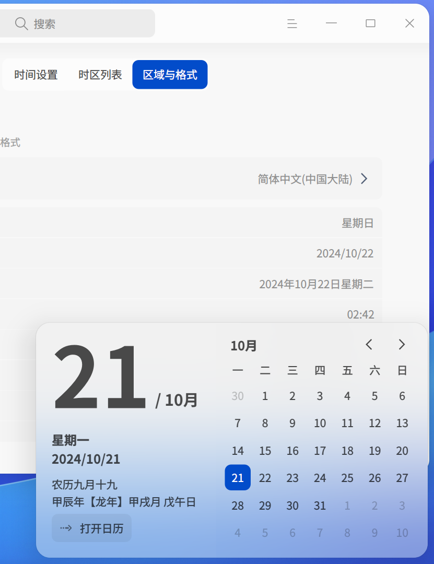Select the 区域与格式 tab
This screenshot has width=434, height=564.
[170, 75]
